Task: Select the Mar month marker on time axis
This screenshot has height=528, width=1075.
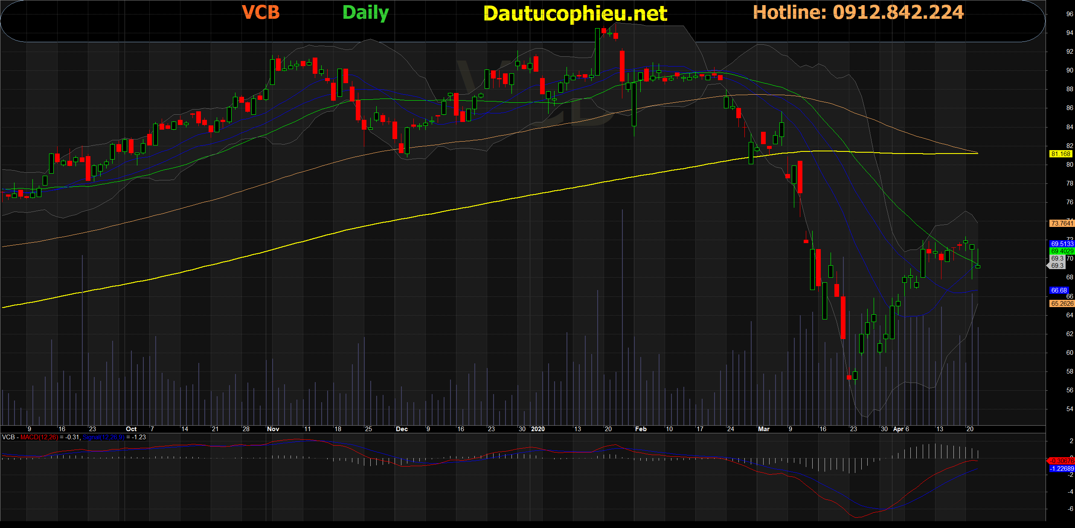Action: tap(764, 429)
